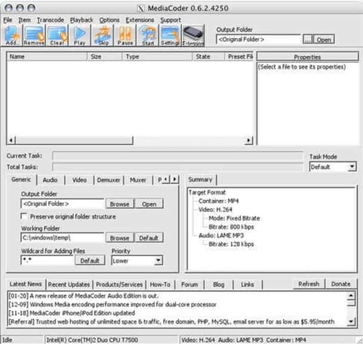Switch to the Video tab
This screenshot has height=344, width=363.
coord(79,180)
